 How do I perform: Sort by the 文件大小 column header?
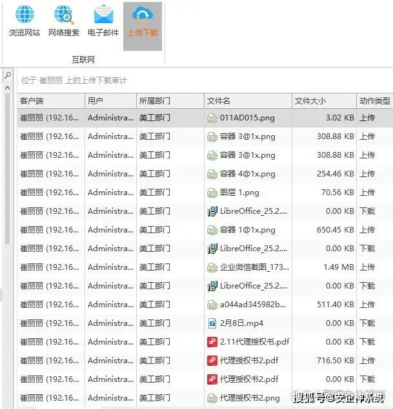(323, 101)
